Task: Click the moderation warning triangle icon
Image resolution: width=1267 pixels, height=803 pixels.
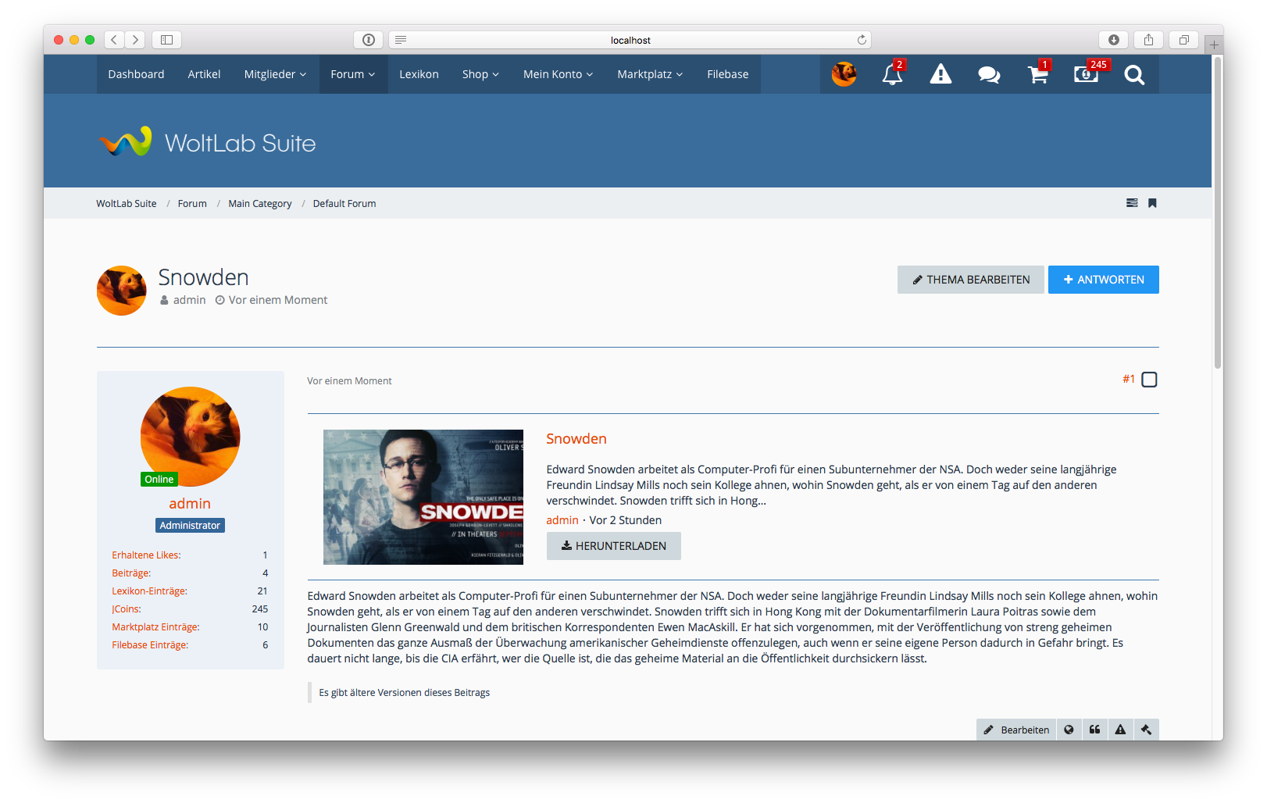Action: pyautogui.click(x=940, y=75)
